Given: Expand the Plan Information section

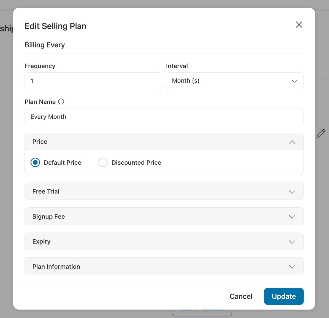Looking at the screenshot, I should coord(164,266).
